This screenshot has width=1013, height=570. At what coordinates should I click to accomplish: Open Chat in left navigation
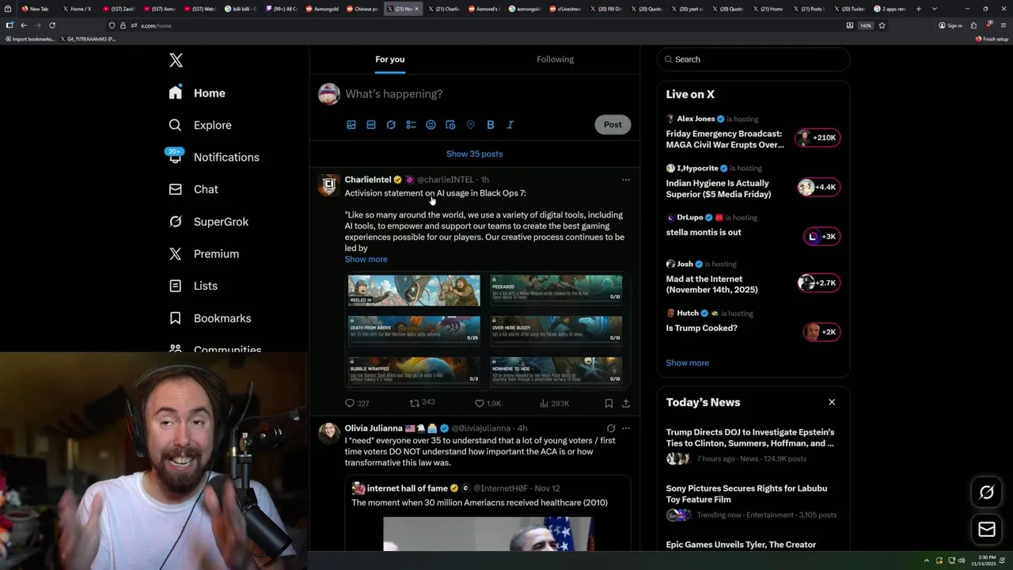click(x=194, y=189)
